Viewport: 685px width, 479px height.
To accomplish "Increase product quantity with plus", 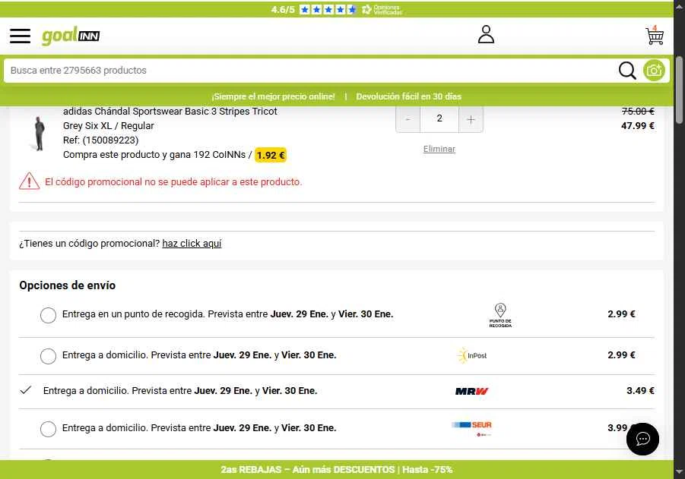I will pos(471,119).
